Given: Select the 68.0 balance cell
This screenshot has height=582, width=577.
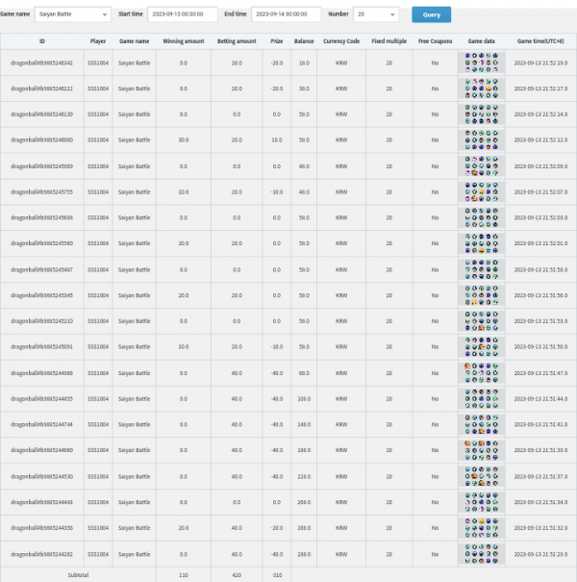Looking at the screenshot, I should (304, 373).
